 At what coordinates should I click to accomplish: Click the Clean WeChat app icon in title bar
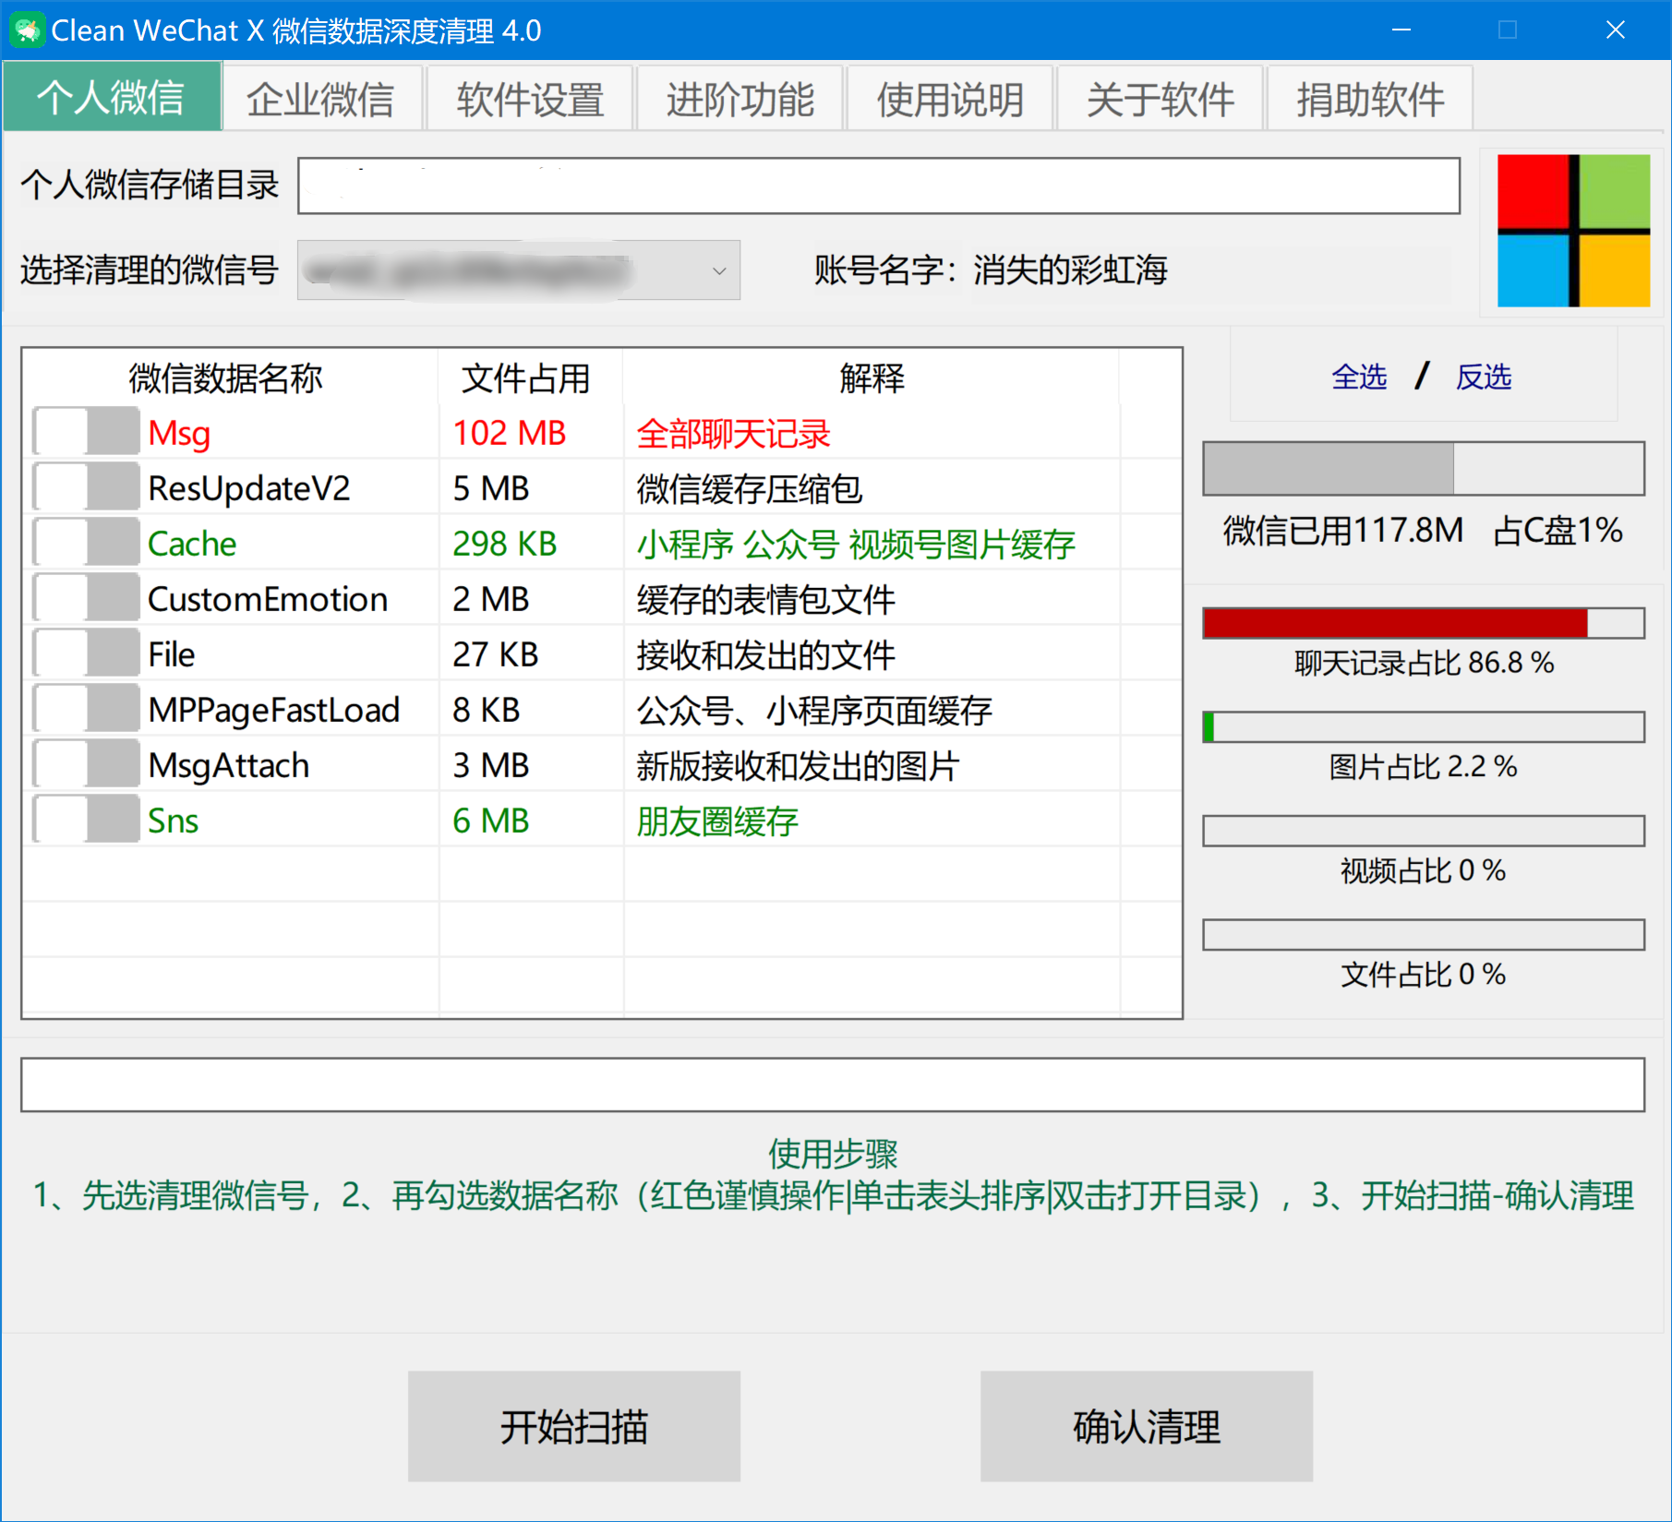tap(27, 30)
